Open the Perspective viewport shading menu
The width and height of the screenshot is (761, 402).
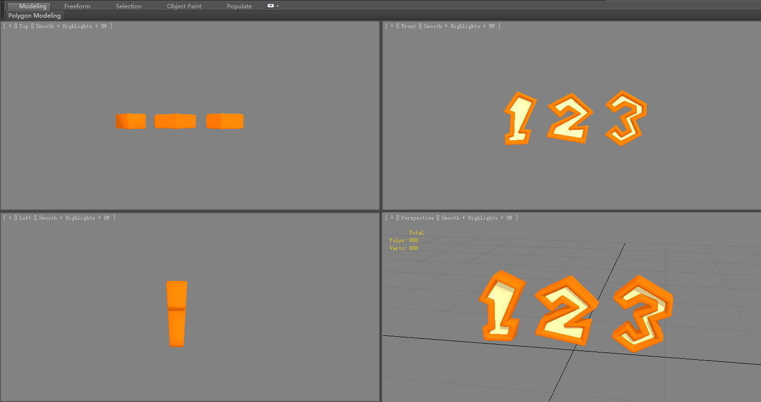477,218
